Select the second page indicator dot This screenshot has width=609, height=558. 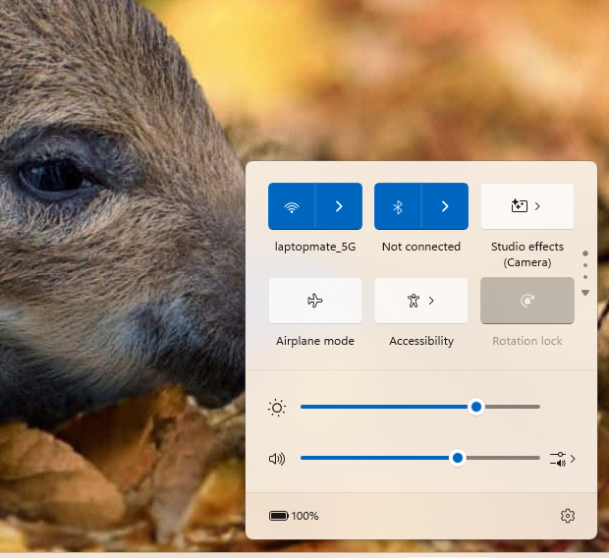585,265
